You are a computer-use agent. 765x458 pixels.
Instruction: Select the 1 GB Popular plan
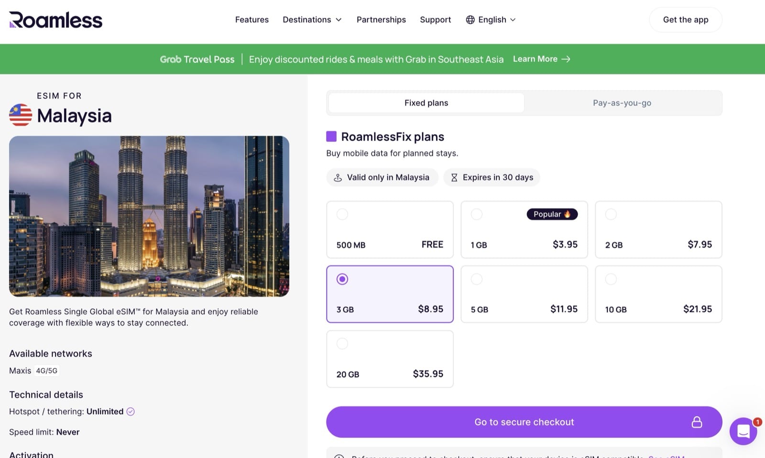click(x=524, y=229)
